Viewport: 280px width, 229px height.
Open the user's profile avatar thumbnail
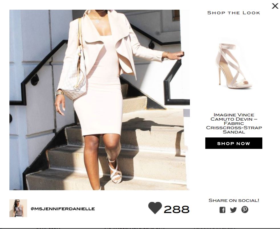[x=18, y=208]
